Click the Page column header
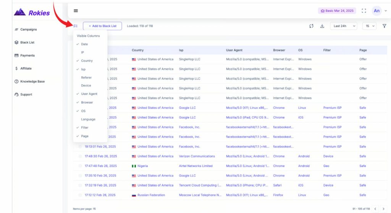The image size is (391, 213). (x=363, y=50)
